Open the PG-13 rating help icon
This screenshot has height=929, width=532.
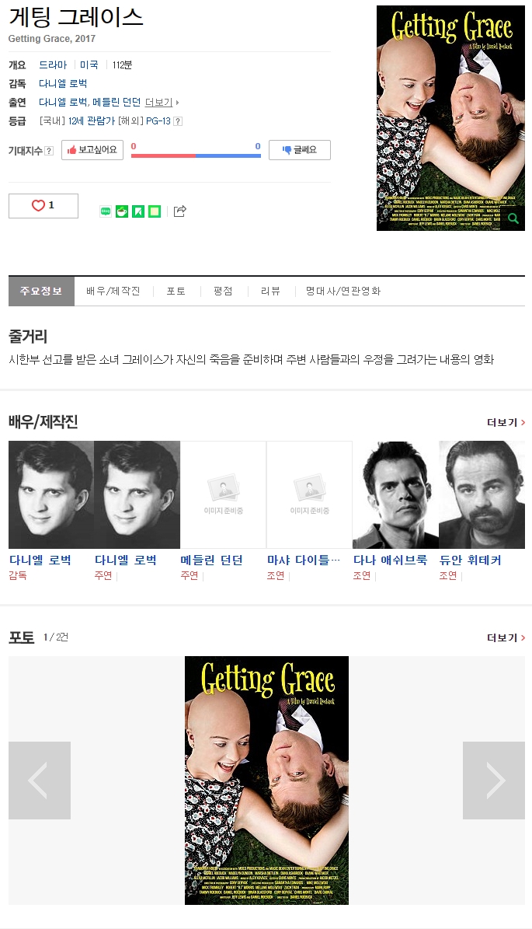(x=178, y=121)
